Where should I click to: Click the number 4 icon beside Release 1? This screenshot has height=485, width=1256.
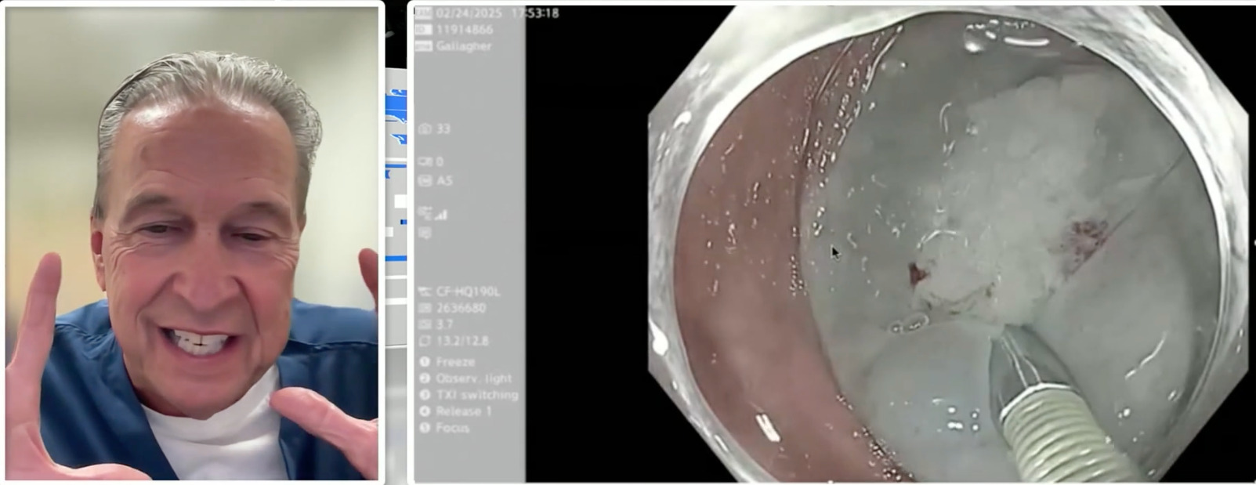425,411
